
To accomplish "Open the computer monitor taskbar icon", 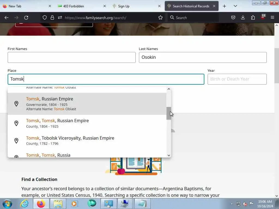I will point(125,204).
